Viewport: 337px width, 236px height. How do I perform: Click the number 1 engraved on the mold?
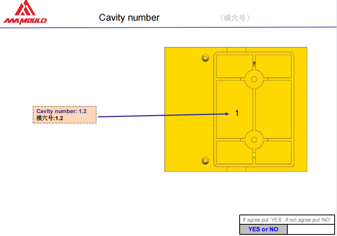click(x=237, y=113)
